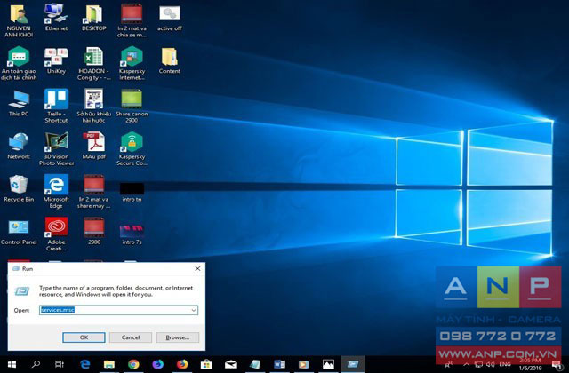The image size is (569, 373).
Task: Confirm the Run dialog with OK
Action: (x=84, y=337)
